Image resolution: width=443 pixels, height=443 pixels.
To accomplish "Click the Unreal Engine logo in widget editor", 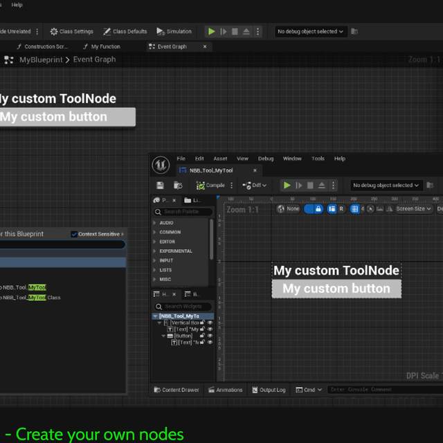I will [161, 165].
